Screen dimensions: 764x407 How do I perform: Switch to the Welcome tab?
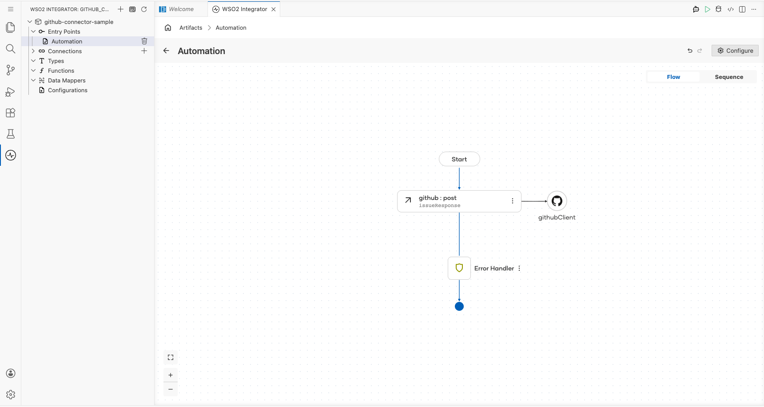click(x=181, y=9)
